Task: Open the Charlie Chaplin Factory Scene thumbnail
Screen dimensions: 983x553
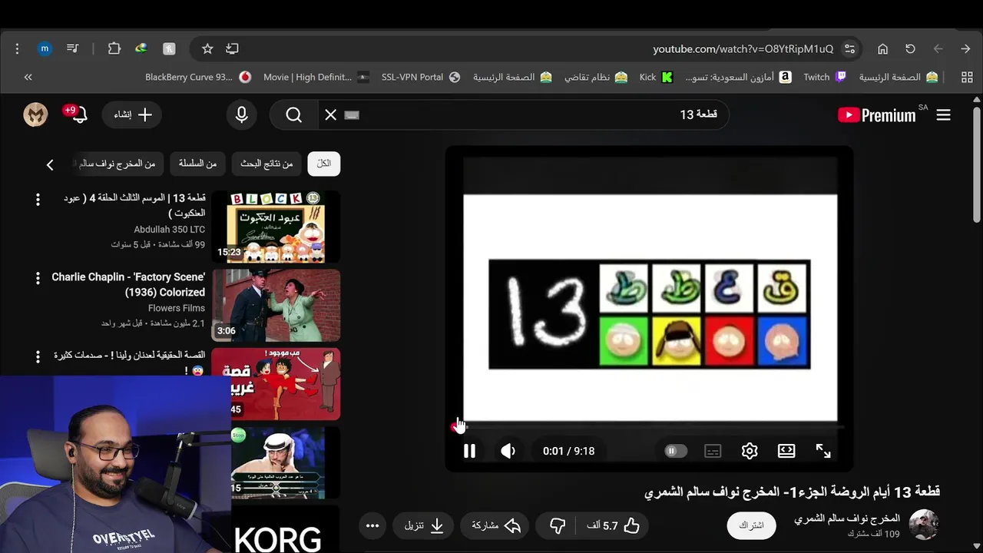Action: [x=276, y=305]
